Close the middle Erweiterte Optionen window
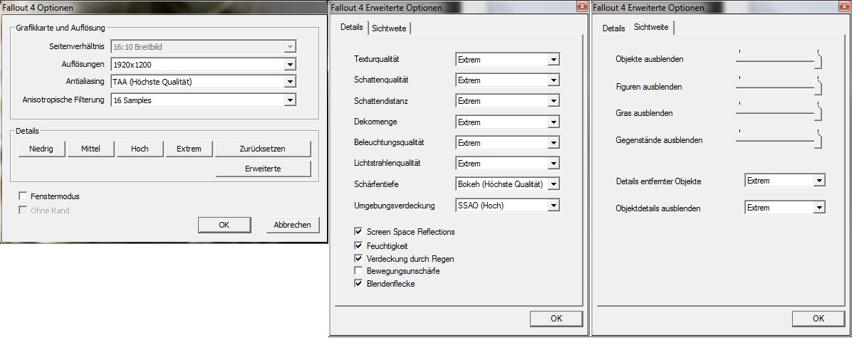The image size is (864, 345). click(582, 7)
